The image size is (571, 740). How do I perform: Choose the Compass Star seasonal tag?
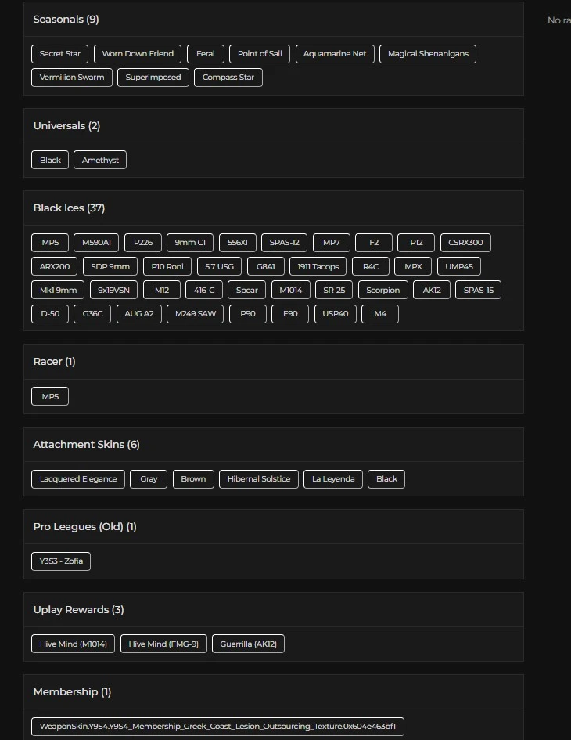[228, 78]
